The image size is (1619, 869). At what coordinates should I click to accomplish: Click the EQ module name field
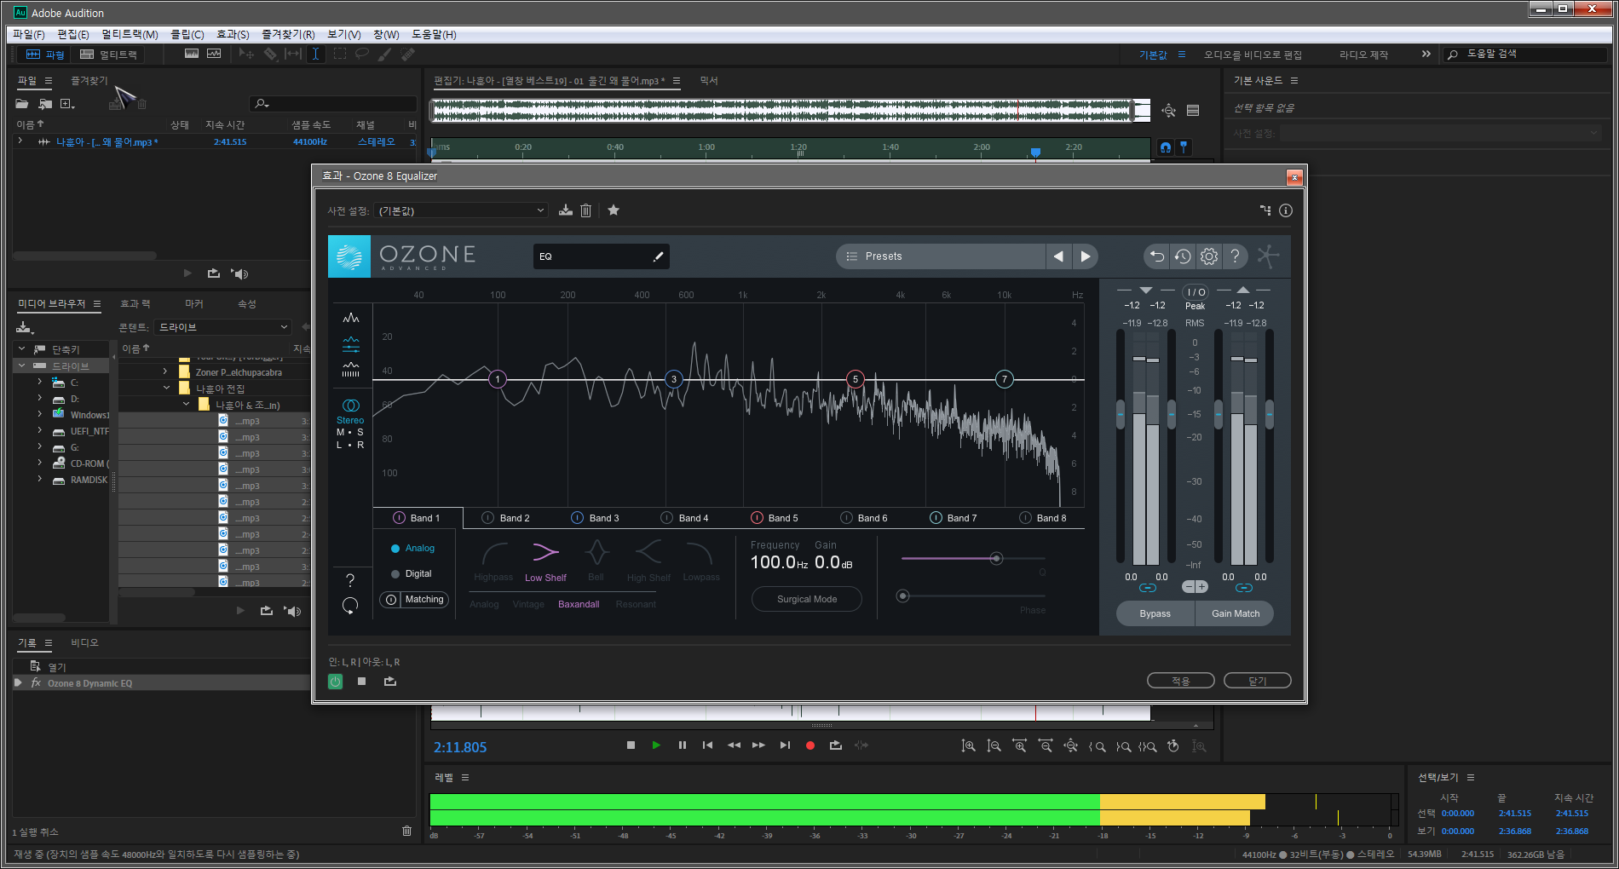(602, 256)
